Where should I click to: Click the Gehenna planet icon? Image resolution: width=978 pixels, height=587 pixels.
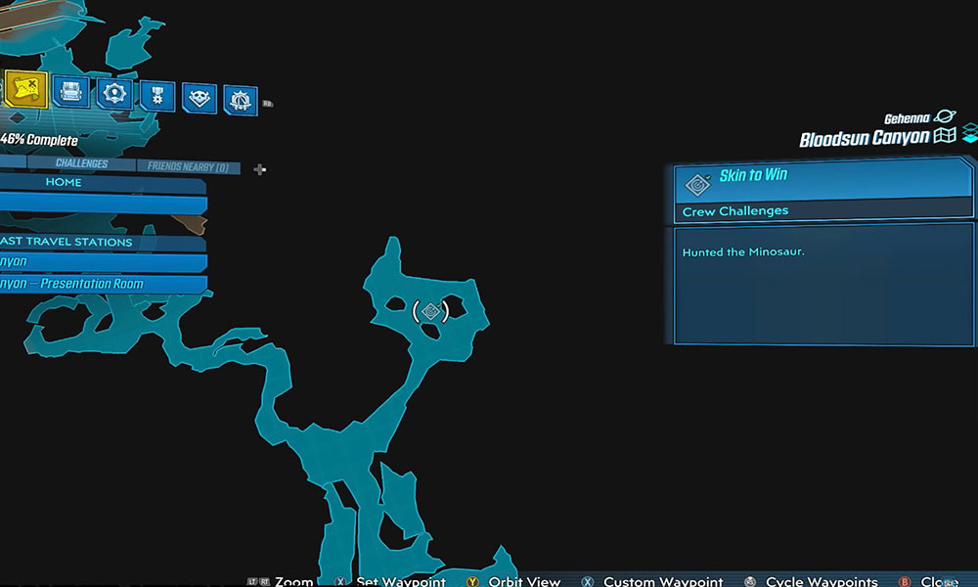(945, 116)
